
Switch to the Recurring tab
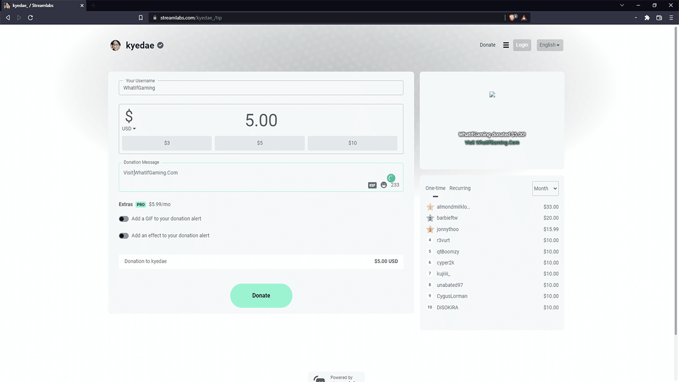[x=460, y=188]
